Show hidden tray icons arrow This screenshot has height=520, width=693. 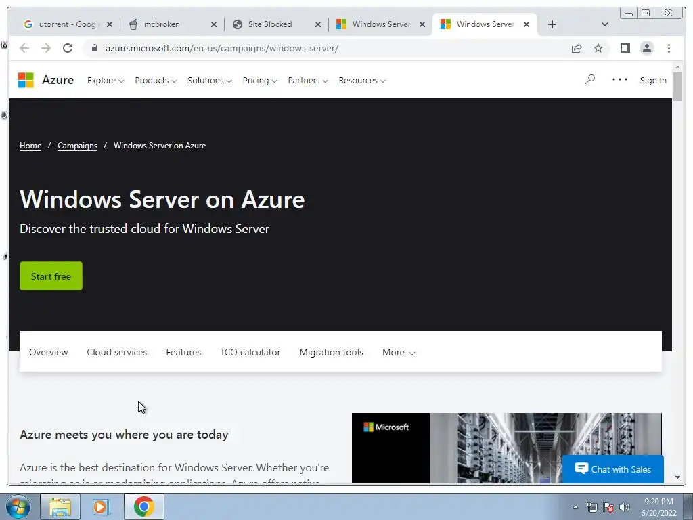click(575, 507)
